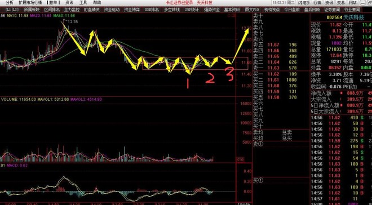Select the 机构视点 toolbar item
372x205 pixels.
[272, 10]
